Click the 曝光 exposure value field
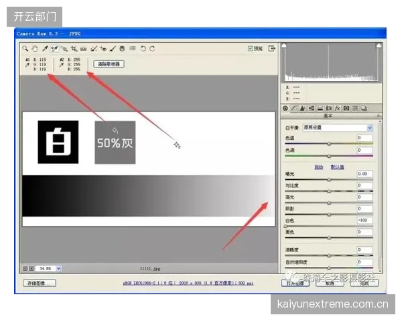 [x=365, y=174]
